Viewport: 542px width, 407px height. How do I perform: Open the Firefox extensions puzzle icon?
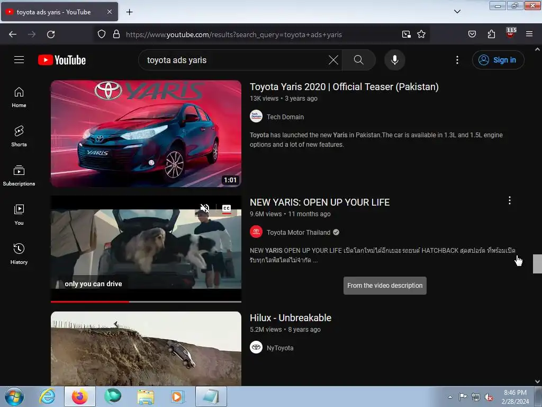[491, 34]
